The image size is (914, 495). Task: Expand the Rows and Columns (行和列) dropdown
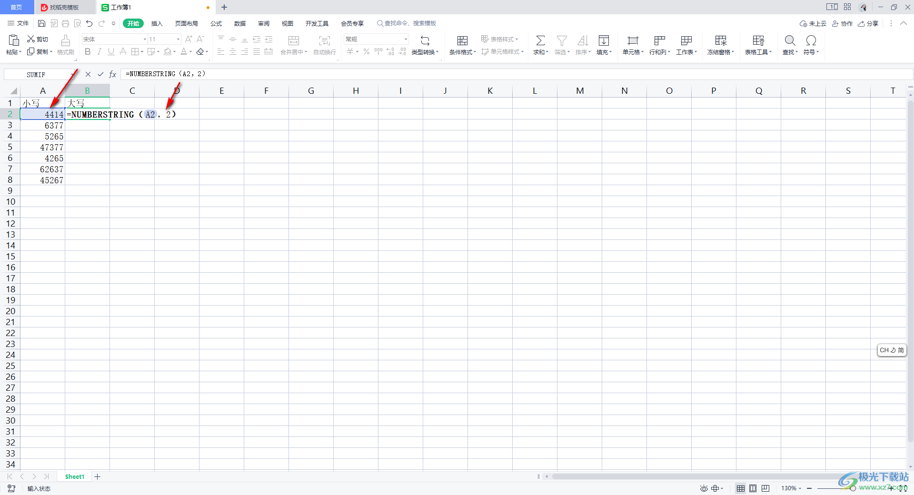point(669,52)
